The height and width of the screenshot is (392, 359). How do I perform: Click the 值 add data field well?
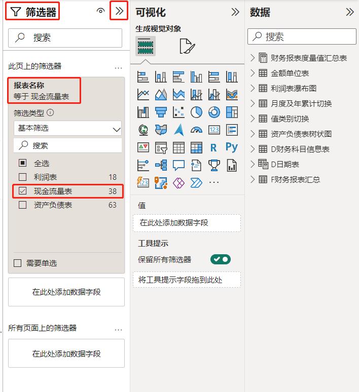coord(187,223)
